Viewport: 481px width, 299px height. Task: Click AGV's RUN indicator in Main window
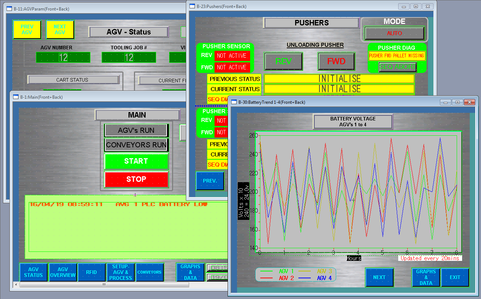click(x=136, y=130)
